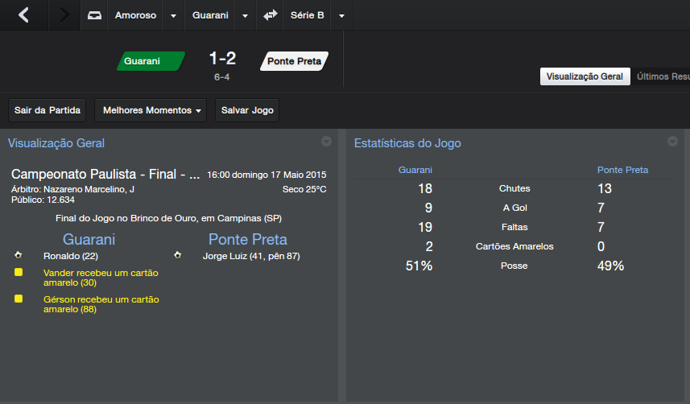The image size is (690, 404).
Task: Expand the Série B dropdown arrow
Action: pyautogui.click(x=342, y=16)
